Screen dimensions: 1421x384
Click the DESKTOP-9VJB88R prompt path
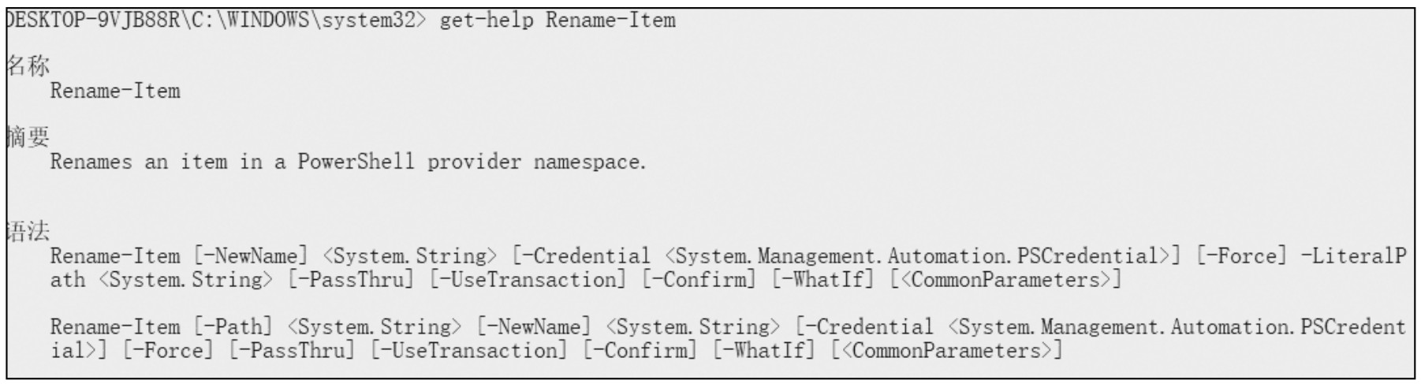[214, 20]
